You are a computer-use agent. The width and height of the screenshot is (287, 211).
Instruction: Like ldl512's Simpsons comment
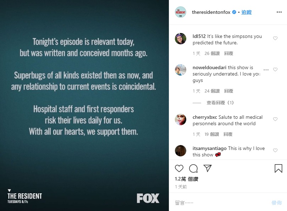(x=275, y=38)
